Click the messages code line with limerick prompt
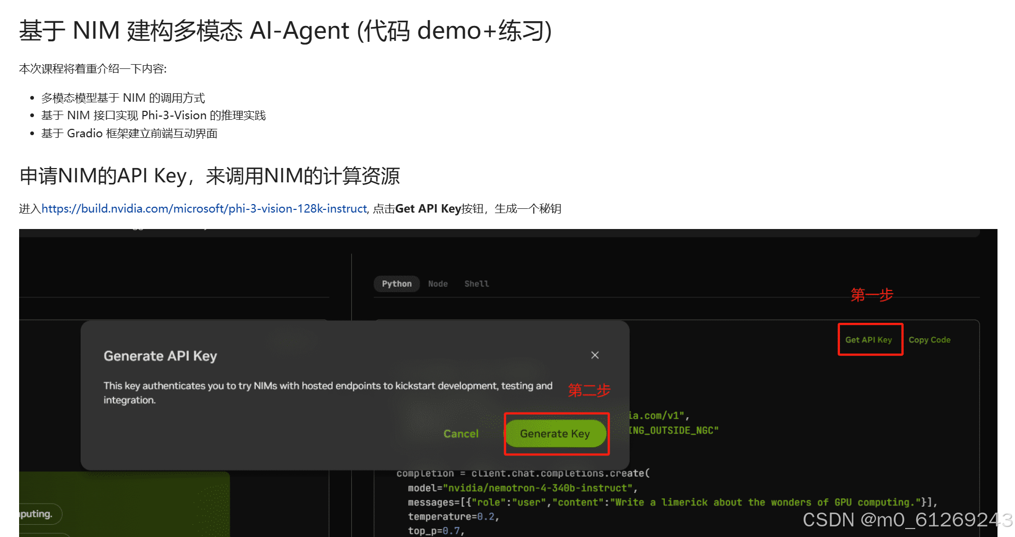 pyautogui.click(x=673, y=502)
